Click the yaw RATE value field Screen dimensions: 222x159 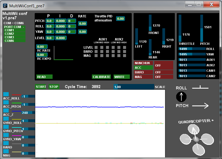[83, 32]
